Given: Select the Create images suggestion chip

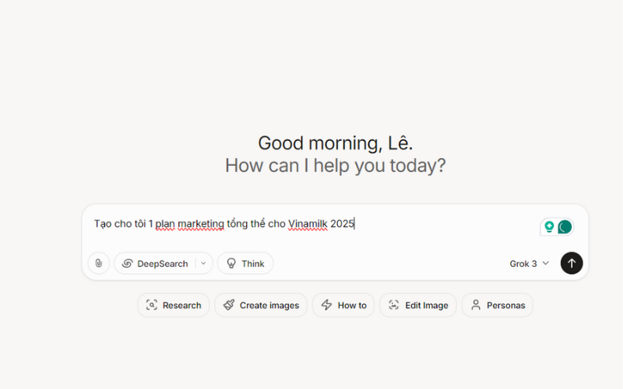Looking at the screenshot, I should pos(261,306).
